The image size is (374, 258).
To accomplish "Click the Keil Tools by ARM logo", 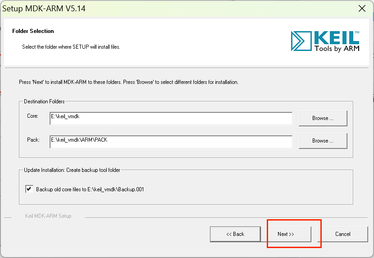I will (x=325, y=41).
